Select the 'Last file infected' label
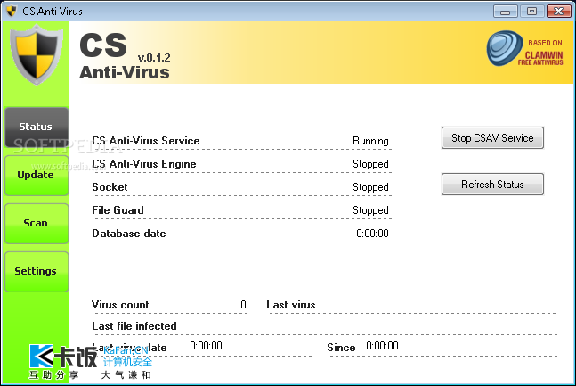Viewport: 576px width, 386px height. [134, 326]
